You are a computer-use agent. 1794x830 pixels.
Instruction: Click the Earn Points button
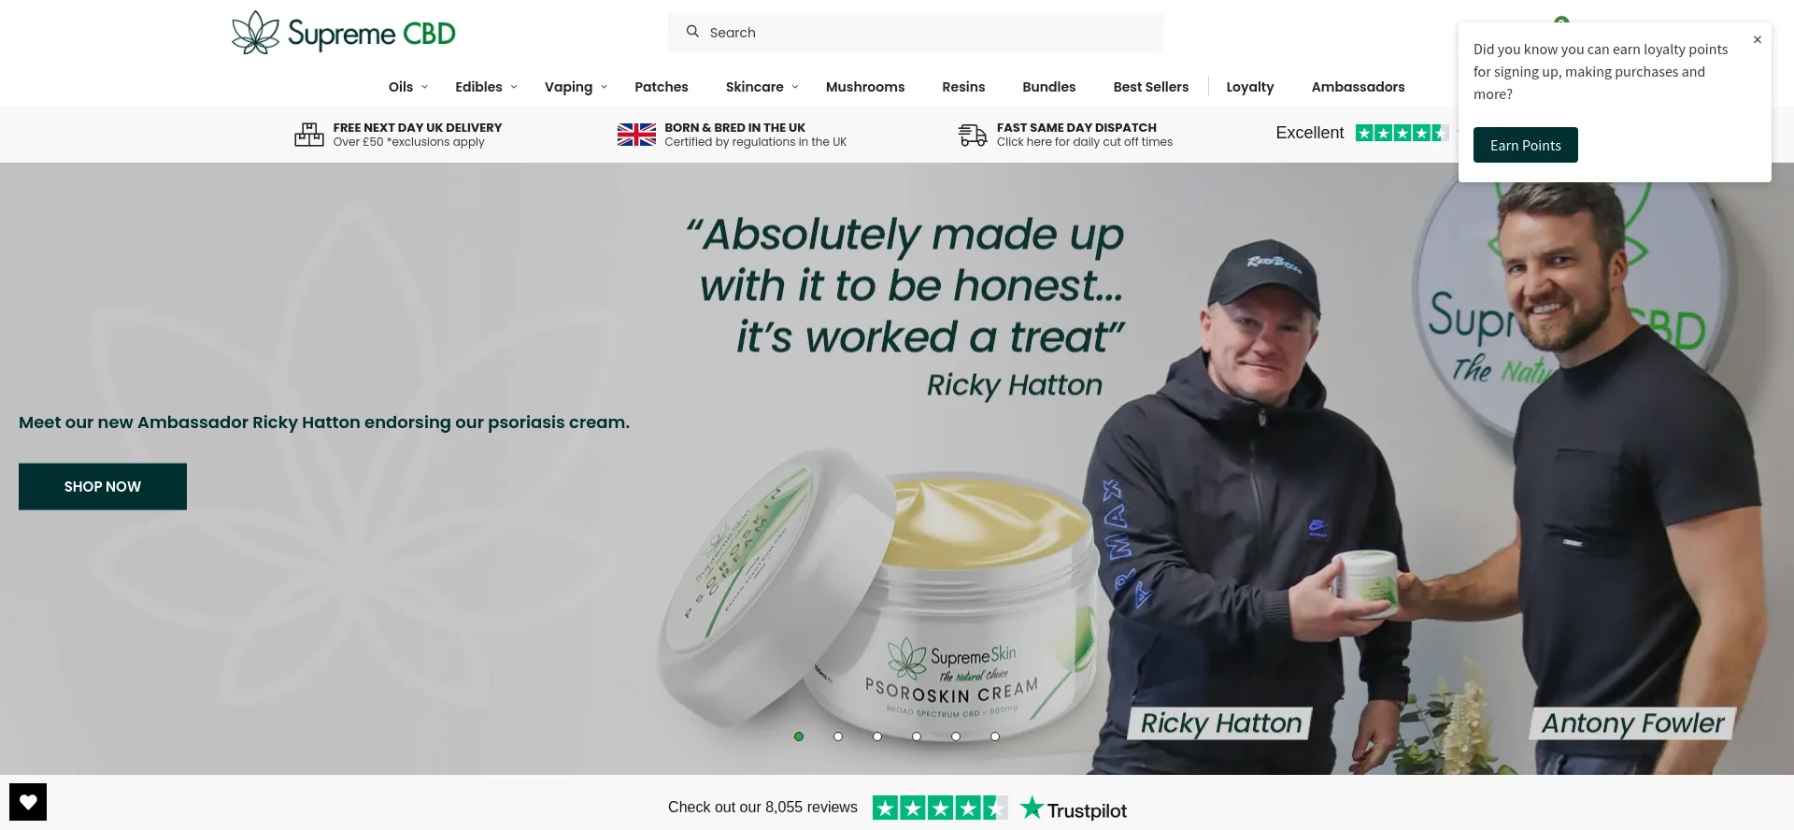[1526, 145]
